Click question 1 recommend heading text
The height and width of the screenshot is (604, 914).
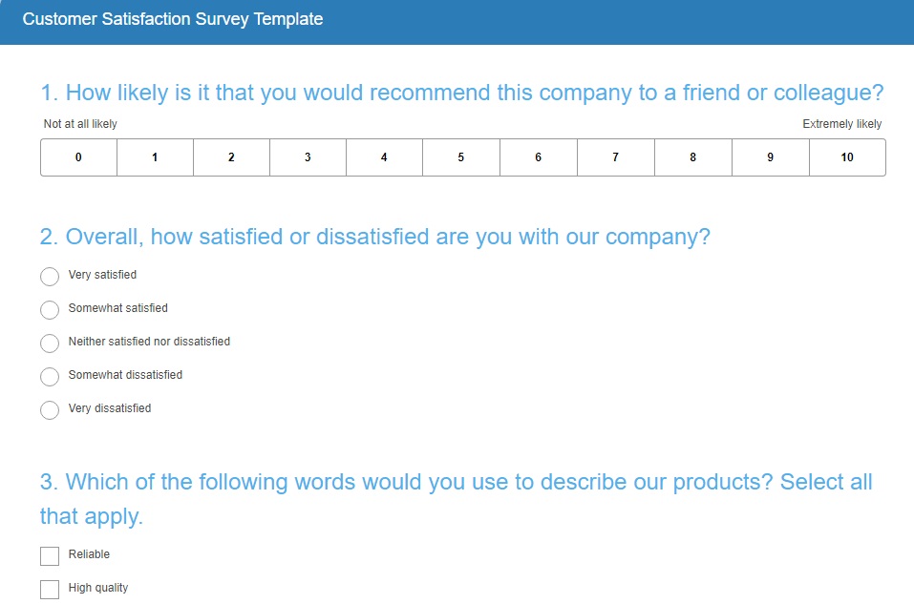click(x=461, y=94)
